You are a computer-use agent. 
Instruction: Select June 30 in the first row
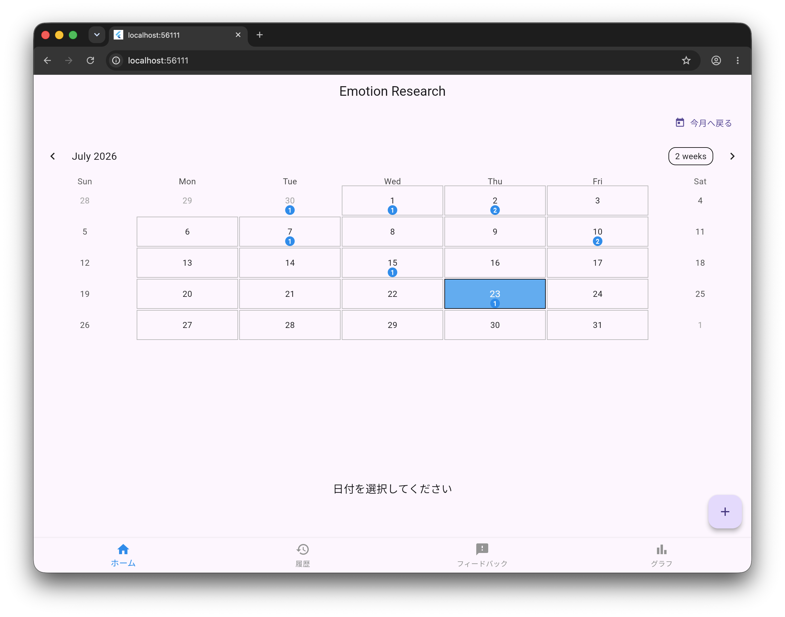290,200
